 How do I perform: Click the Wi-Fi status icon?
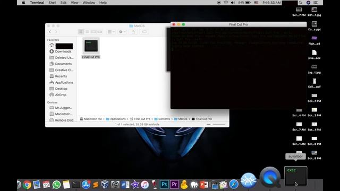[x=226, y=3]
